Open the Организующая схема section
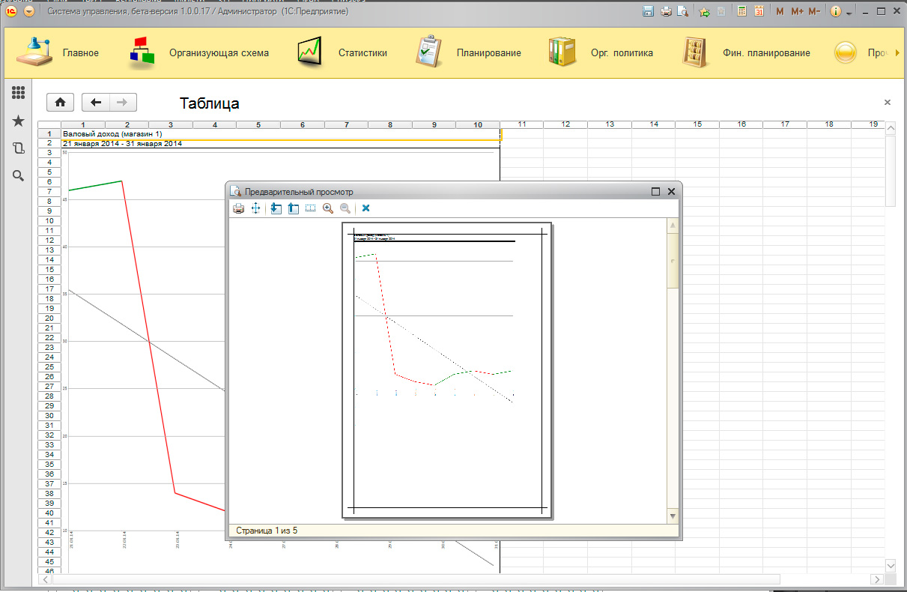Viewport: 907px width, 592px height. tap(199, 53)
